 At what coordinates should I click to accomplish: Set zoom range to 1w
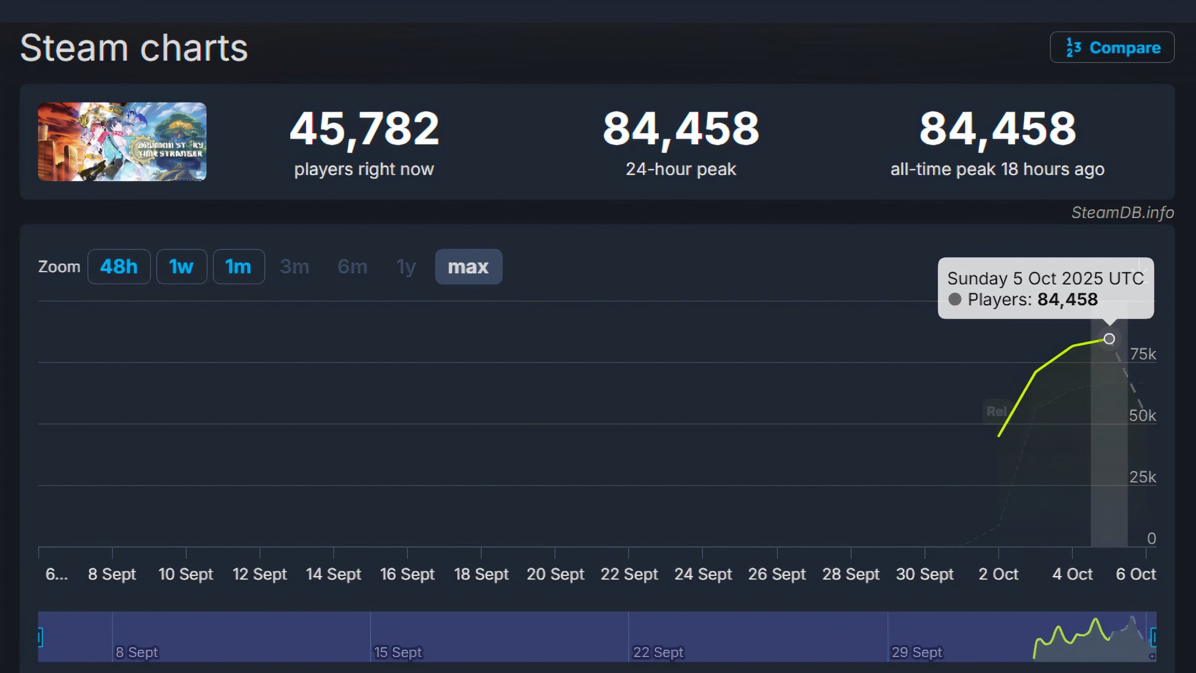181,267
